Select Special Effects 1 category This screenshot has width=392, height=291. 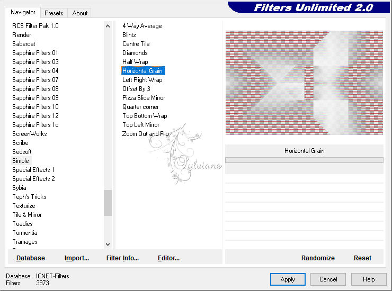[33, 170]
